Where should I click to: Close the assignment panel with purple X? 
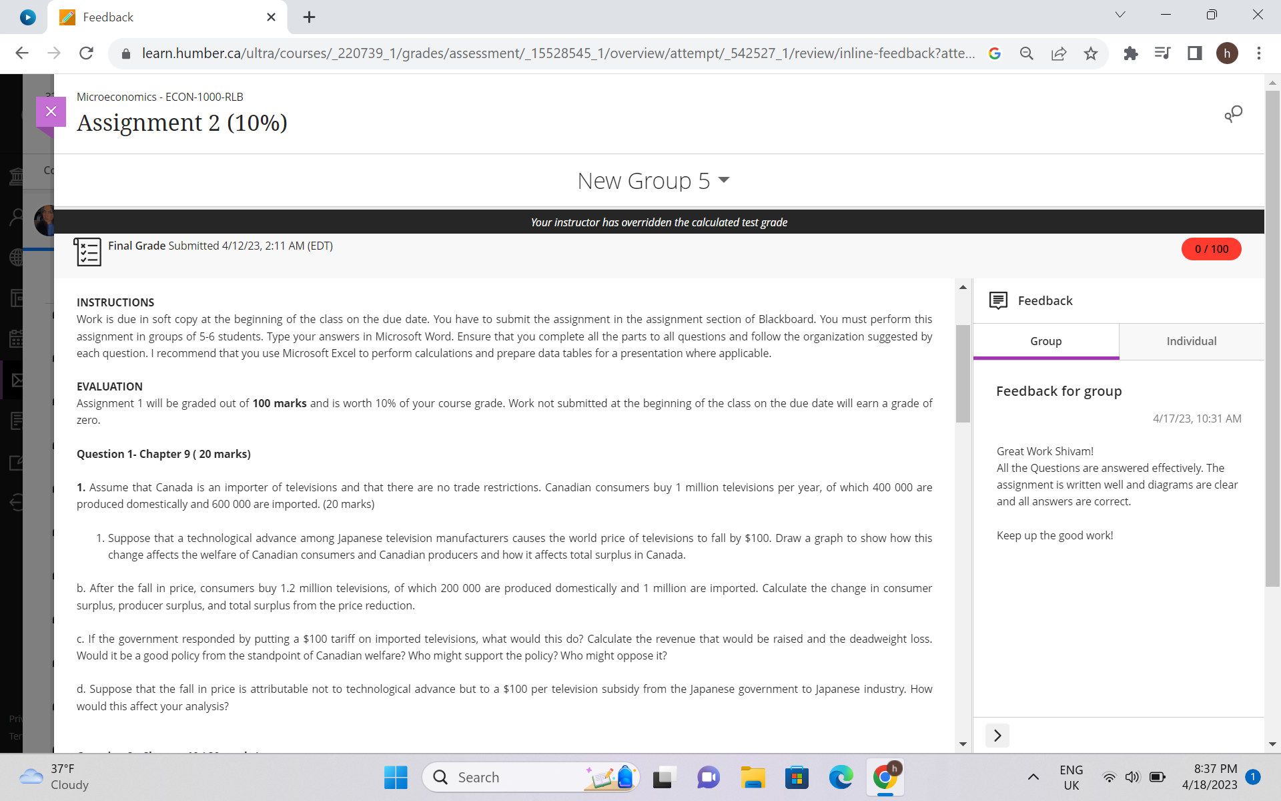pyautogui.click(x=51, y=111)
